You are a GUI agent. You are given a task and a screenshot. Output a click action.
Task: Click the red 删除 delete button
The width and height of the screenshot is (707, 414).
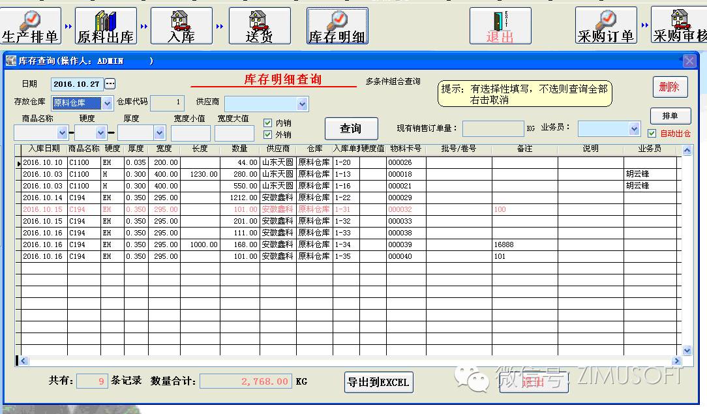click(670, 87)
